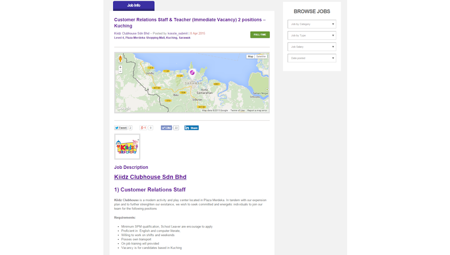This screenshot has width=450, height=255.
Task: Click Report a map error
Action: (257, 111)
